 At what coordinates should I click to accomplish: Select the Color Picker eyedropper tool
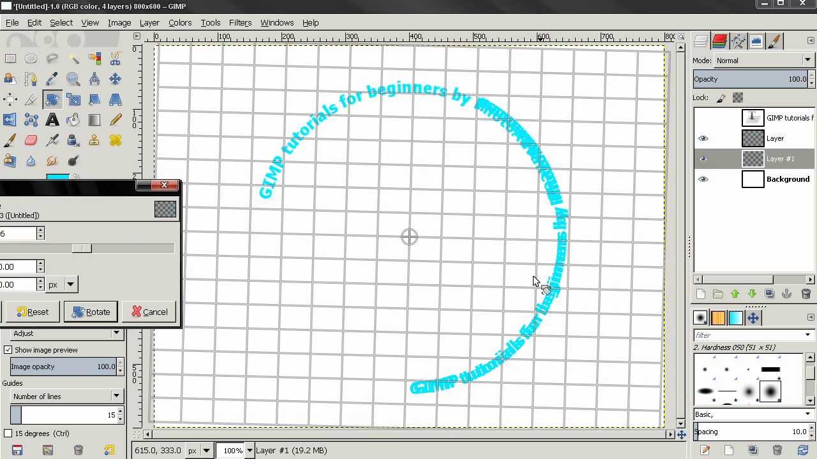tap(52, 79)
